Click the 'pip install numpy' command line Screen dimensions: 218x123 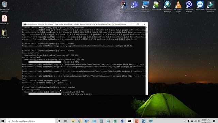48,44
